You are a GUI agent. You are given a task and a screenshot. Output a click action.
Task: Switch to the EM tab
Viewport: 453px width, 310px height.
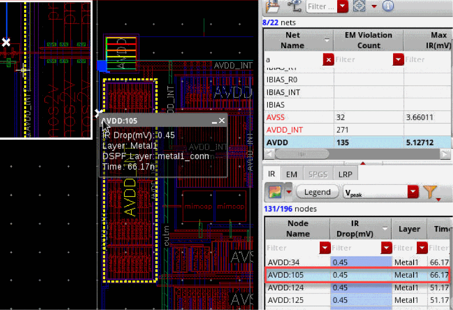tap(292, 175)
